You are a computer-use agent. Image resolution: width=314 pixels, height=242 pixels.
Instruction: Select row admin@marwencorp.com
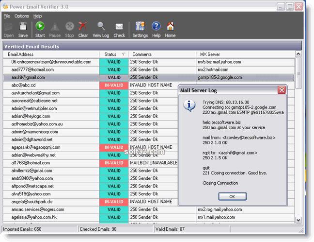point(90,132)
